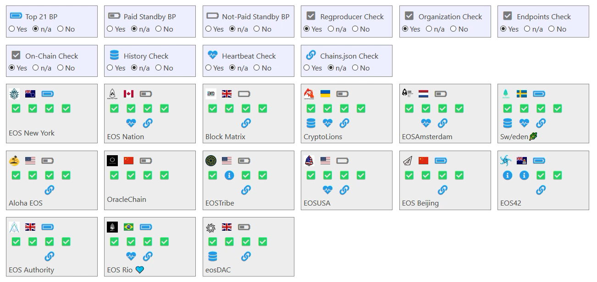The image size is (597, 282).
Task: Click the EOSTribe blue info icon
Action: pos(229,175)
